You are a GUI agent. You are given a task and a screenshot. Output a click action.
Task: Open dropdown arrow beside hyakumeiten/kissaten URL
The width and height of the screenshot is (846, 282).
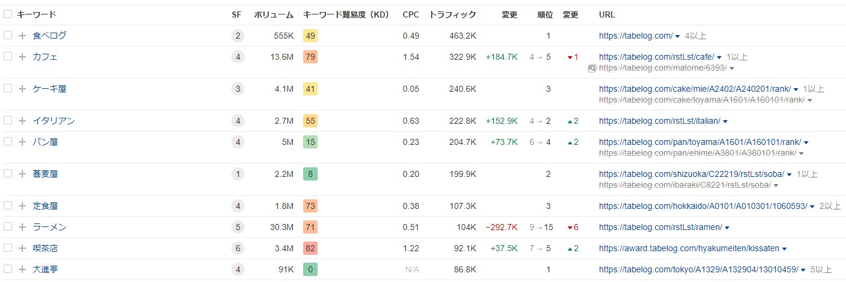pyautogui.click(x=784, y=249)
